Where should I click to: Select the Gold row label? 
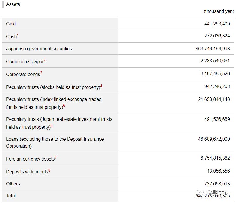(11, 24)
